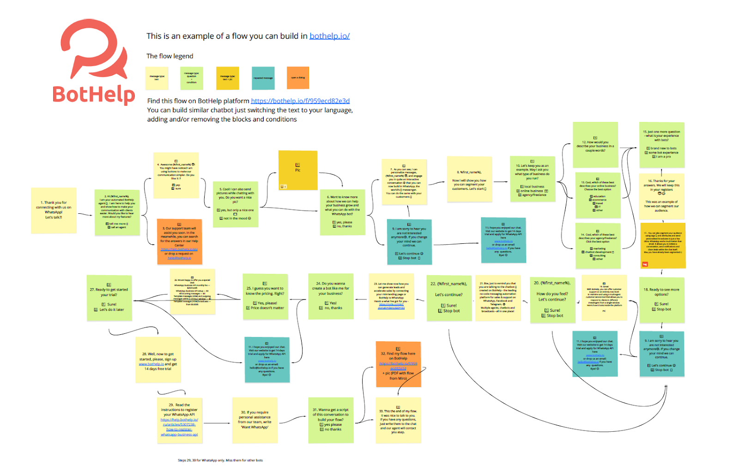Screen dimensions: 739x471
Task: Select the orange "open a dialog" legend swatch
Action: coord(297,78)
